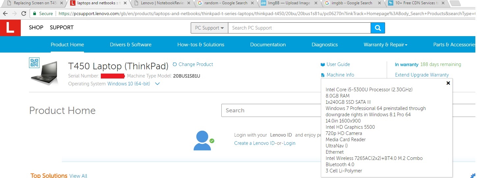Click Windows 10 (64-bit) operating system link
Image resolution: width=477 pixels, height=178 pixels.
128,84
